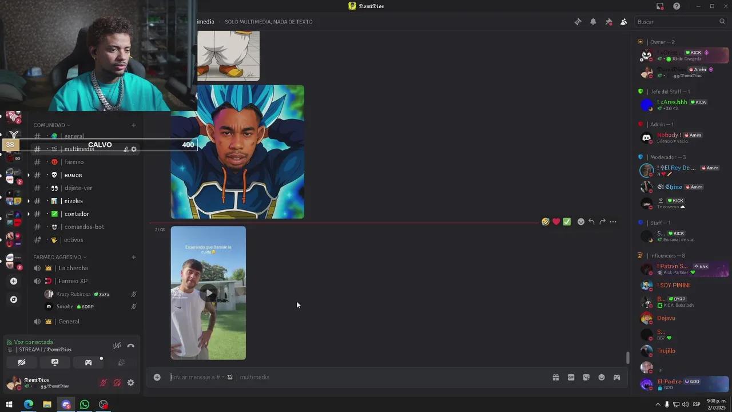Open the Discord help icon
The image size is (732, 412).
(x=677, y=6)
